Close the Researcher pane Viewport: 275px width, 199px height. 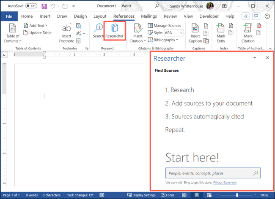tap(267, 58)
